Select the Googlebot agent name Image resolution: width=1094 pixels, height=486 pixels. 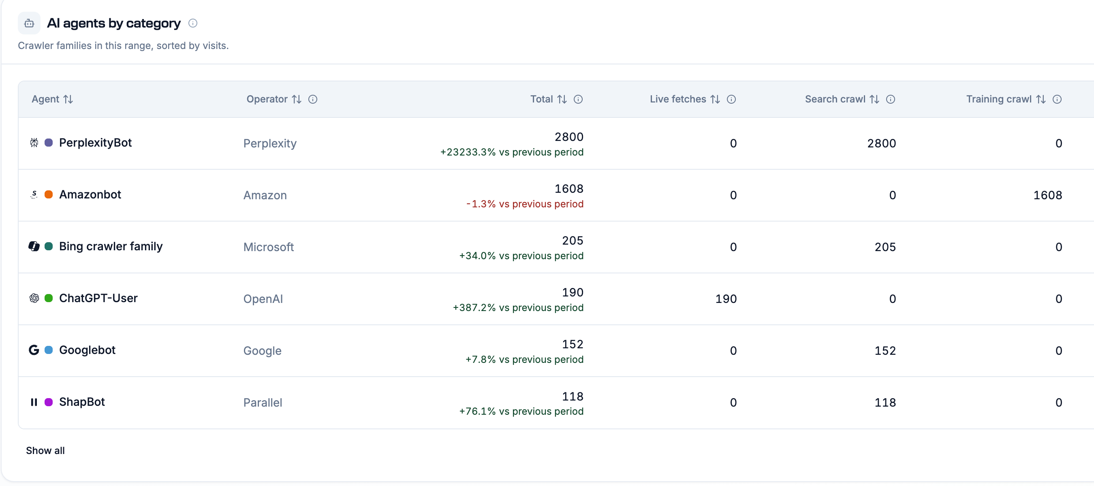pos(87,350)
